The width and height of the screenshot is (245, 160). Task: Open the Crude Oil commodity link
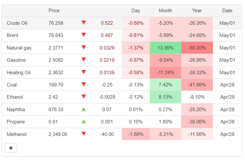pos(17,23)
